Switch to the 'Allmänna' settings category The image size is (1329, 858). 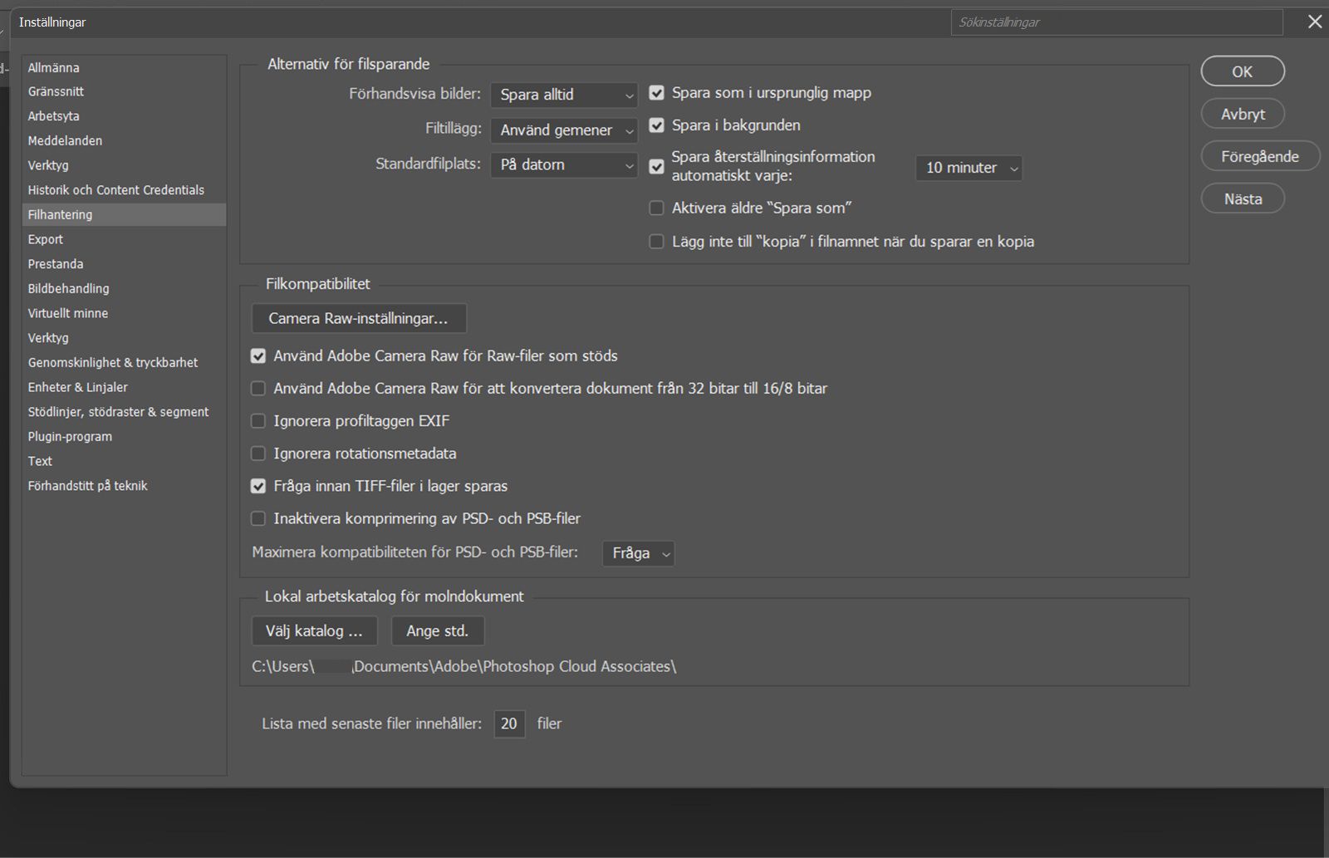click(54, 67)
